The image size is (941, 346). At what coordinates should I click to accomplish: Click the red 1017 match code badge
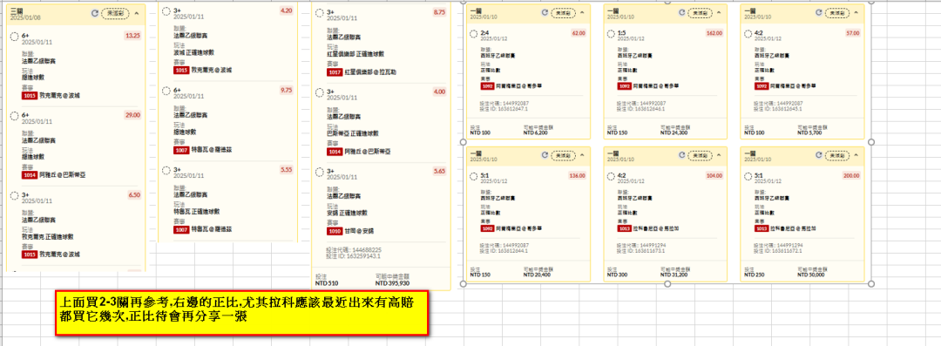(x=335, y=71)
